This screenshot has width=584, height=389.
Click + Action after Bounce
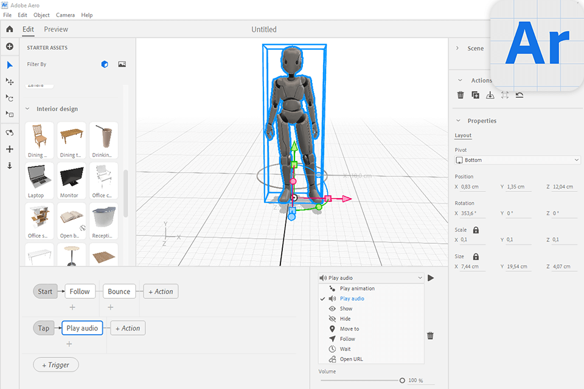(161, 291)
